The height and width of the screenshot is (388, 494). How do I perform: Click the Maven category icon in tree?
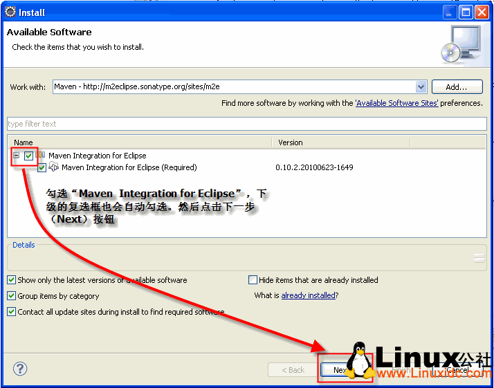coord(41,156)
